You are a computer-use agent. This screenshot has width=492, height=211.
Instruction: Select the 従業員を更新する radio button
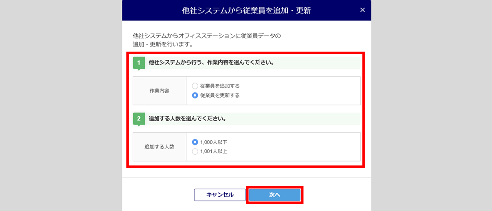(x=195, y=96)
